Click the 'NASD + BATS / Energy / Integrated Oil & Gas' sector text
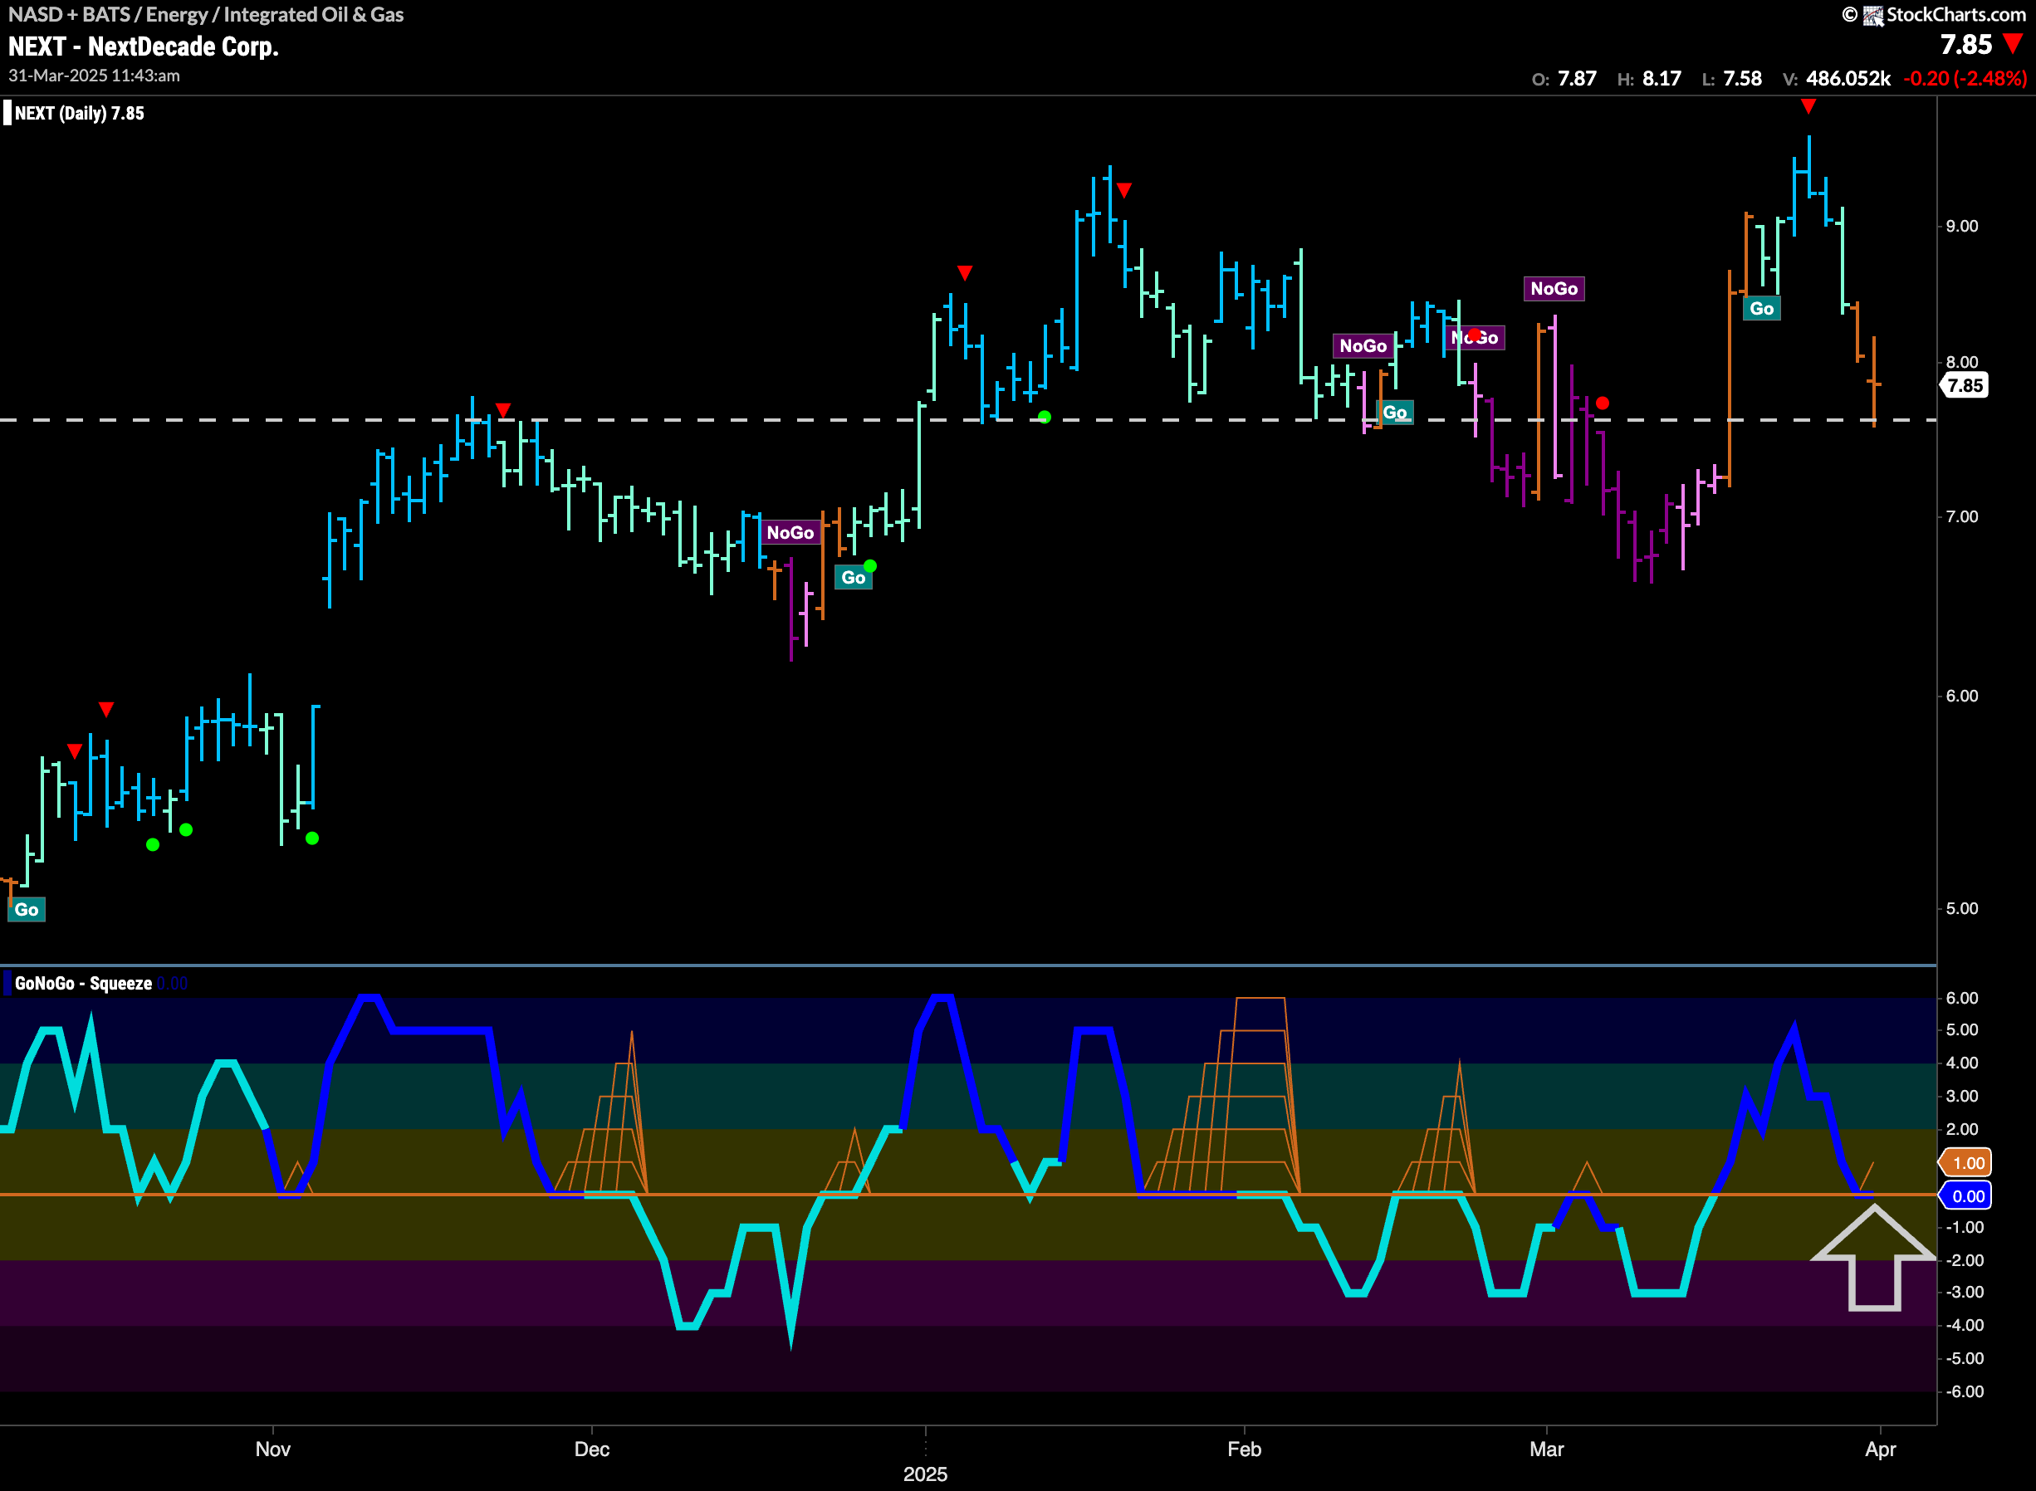The height and width of the screenshot is (1491, 2036). (x=206, y=14)
